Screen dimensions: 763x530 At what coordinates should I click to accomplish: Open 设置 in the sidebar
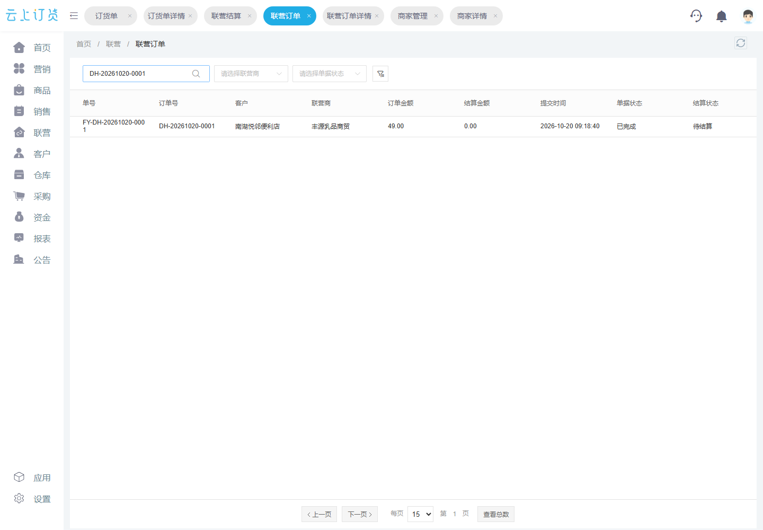pyautogui.click(x=32, y=499)
